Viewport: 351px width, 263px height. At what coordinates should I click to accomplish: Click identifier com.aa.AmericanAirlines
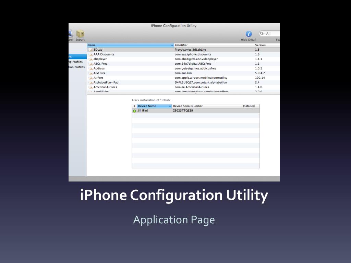click(x=192, y=87)
